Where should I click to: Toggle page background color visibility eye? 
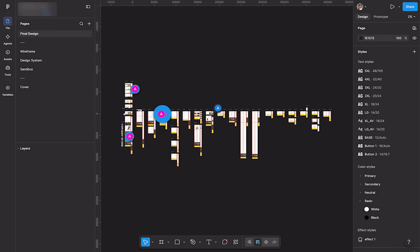tap(414, 38)
